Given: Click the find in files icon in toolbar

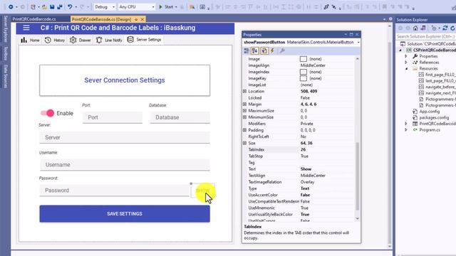Looking at the screenshot, I should pos(192,7).
